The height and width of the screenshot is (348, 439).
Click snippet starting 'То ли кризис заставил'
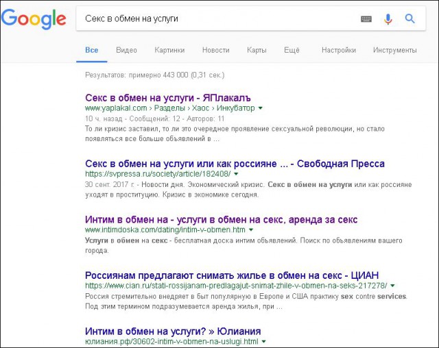tap(235, 134)
